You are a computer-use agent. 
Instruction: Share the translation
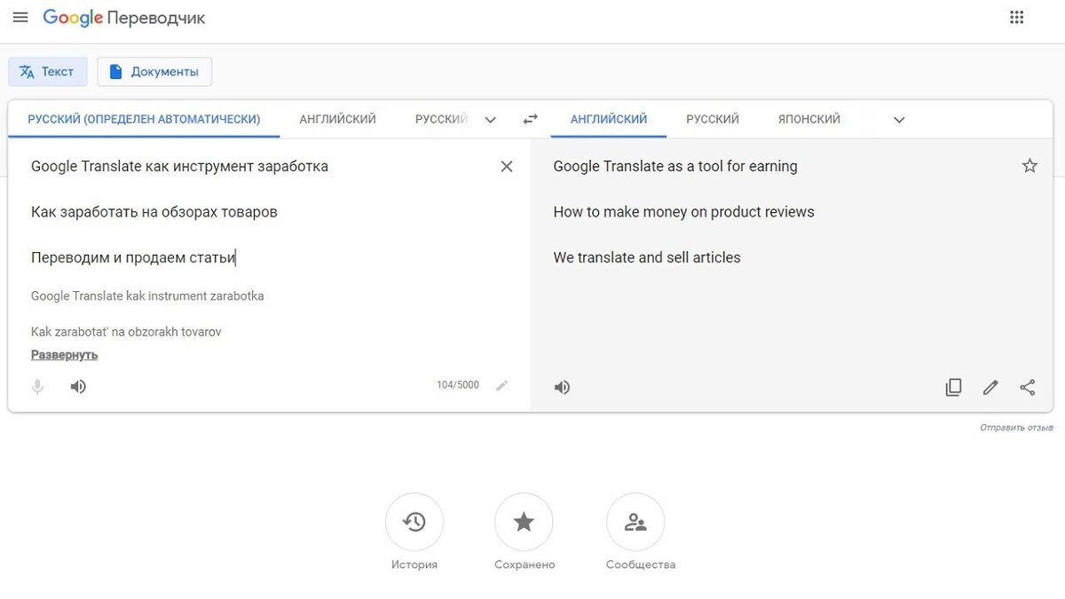pyautogui.click(x=1028, y=387)
